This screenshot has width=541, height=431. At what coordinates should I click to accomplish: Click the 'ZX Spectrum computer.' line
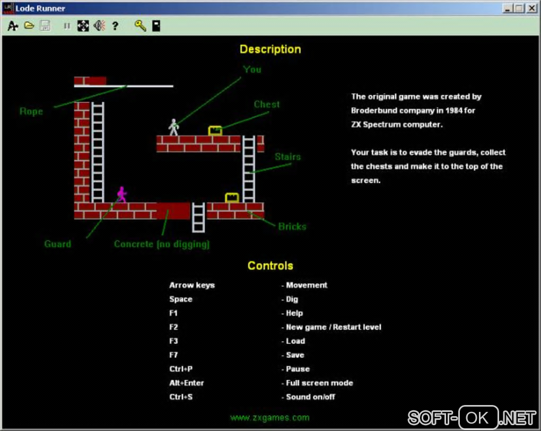click(397, 125)
